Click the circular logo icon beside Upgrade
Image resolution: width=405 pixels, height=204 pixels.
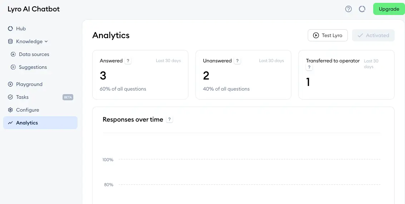362,9
